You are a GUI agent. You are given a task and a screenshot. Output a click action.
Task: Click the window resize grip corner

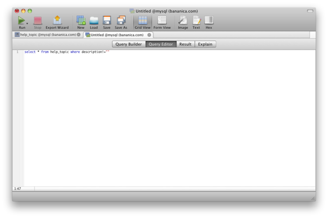[x=313, y=199]
